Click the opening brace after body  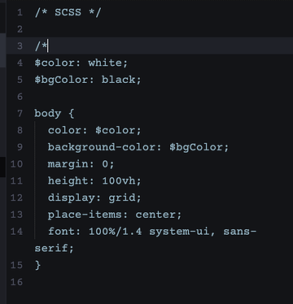tap(71, 114)
